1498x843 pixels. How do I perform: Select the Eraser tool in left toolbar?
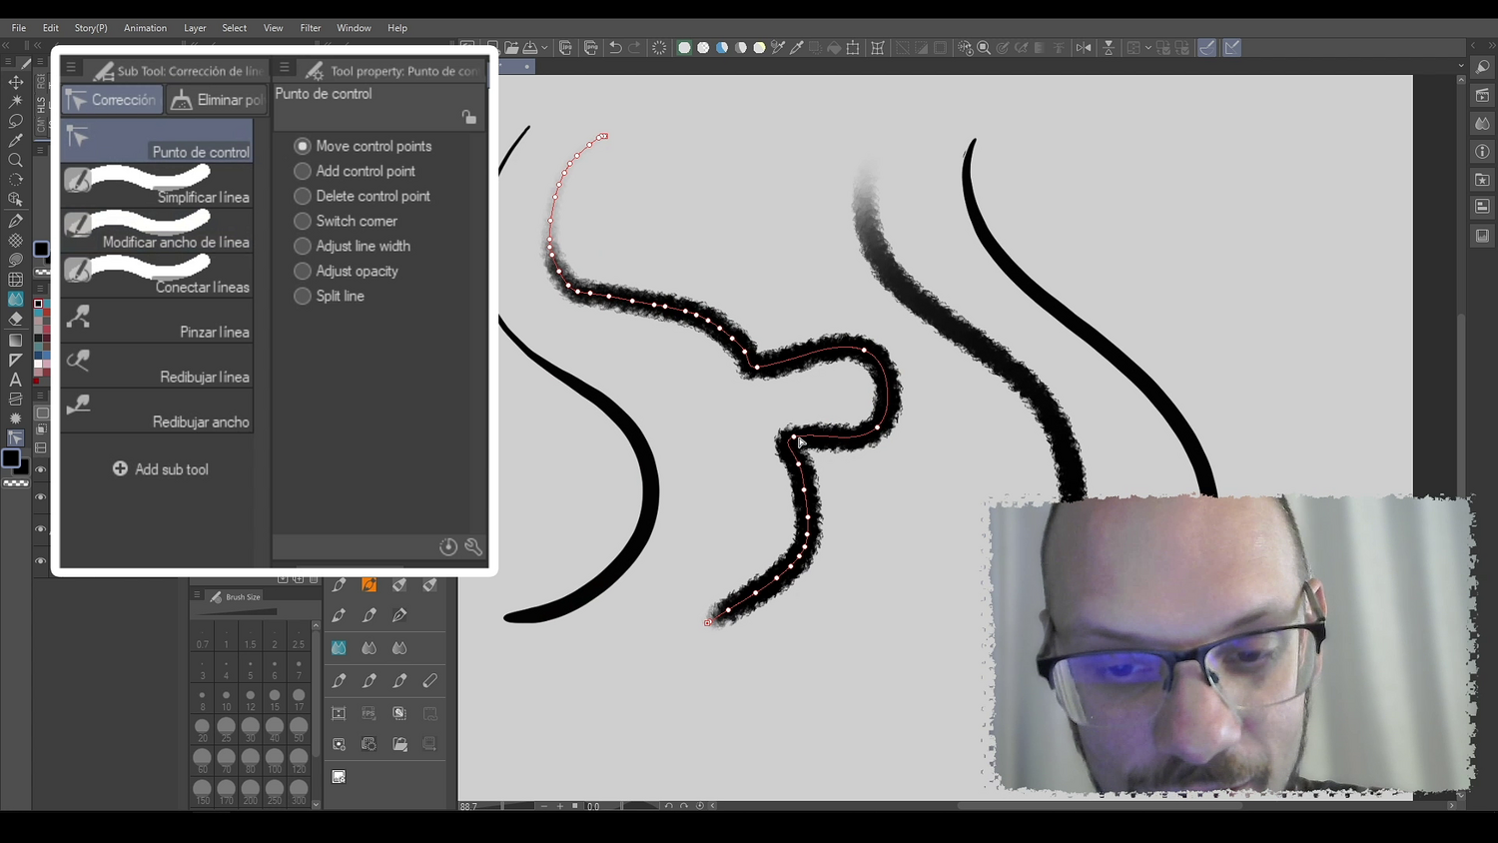coord(15,319)
